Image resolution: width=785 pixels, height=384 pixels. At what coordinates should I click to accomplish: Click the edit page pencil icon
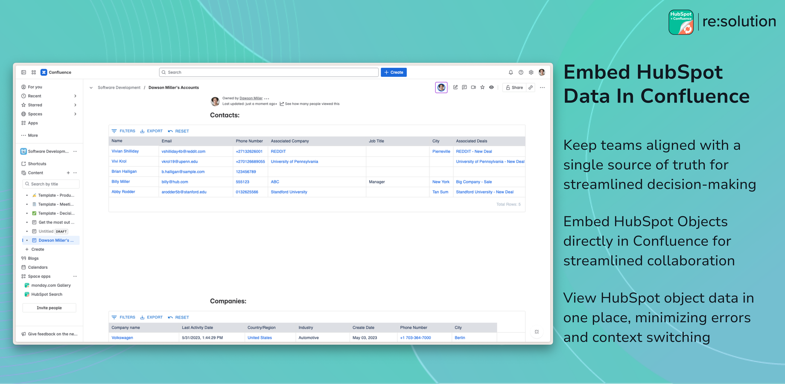[455, 87]
